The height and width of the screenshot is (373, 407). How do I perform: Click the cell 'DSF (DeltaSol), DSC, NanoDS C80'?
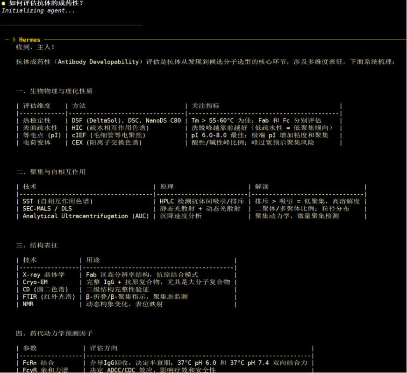pyautogui.click(x=127, y=120)
